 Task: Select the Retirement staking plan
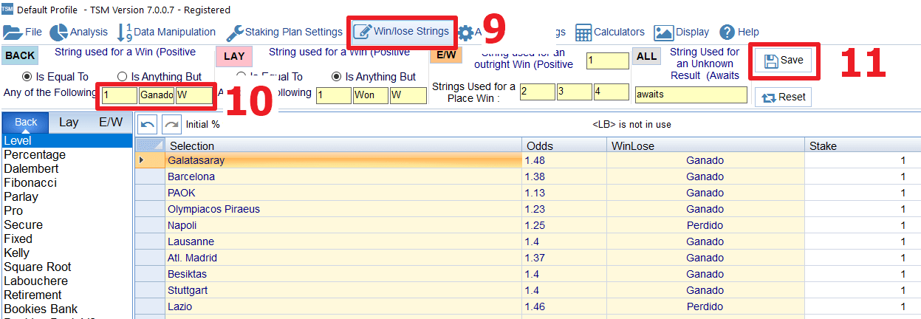point(66,295)
